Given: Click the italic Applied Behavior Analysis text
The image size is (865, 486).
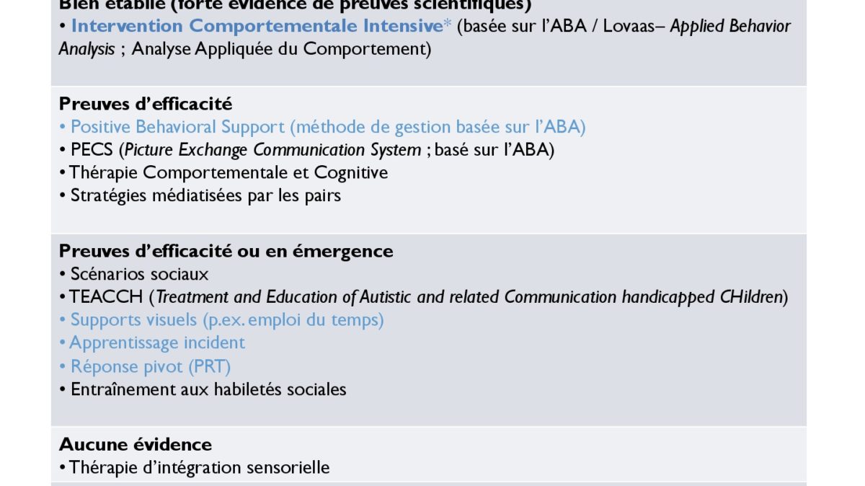Looking at the screenshot, I should coord(425,38).
